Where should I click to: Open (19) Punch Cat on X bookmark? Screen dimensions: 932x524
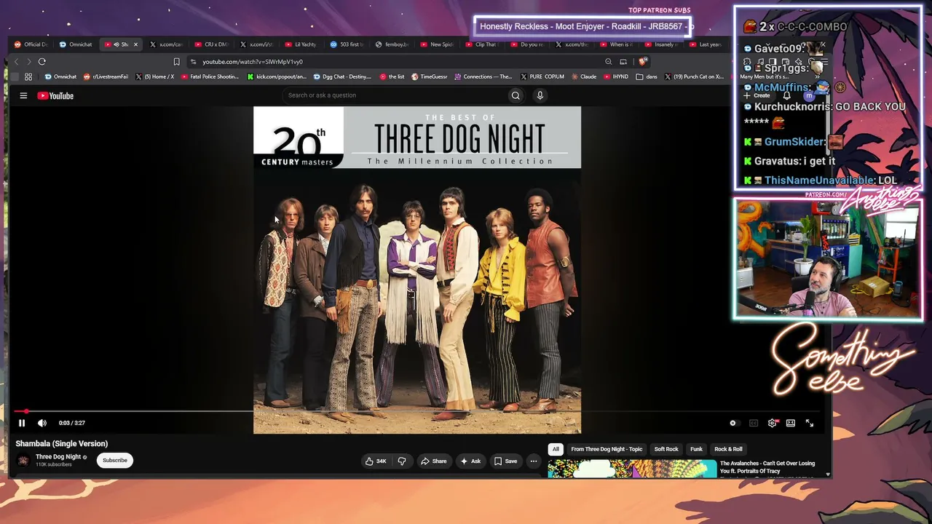694,76
